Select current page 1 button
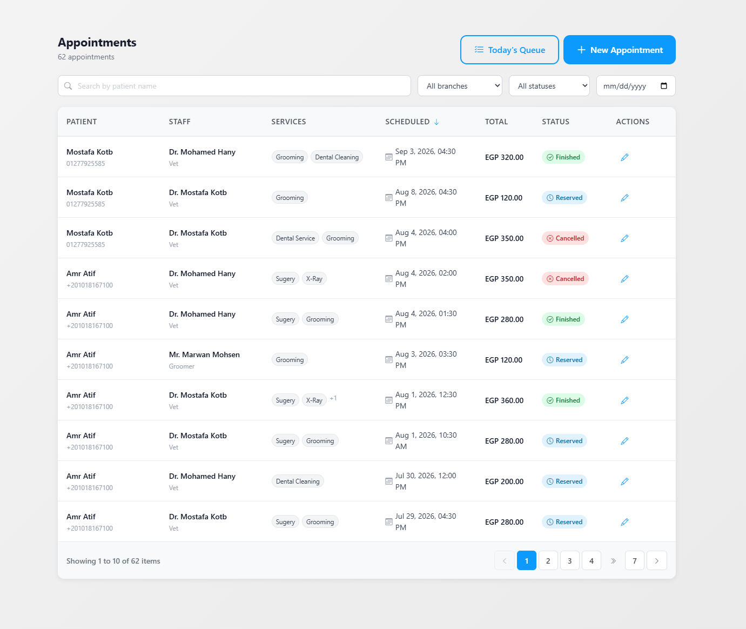 (x=527, y=560)
